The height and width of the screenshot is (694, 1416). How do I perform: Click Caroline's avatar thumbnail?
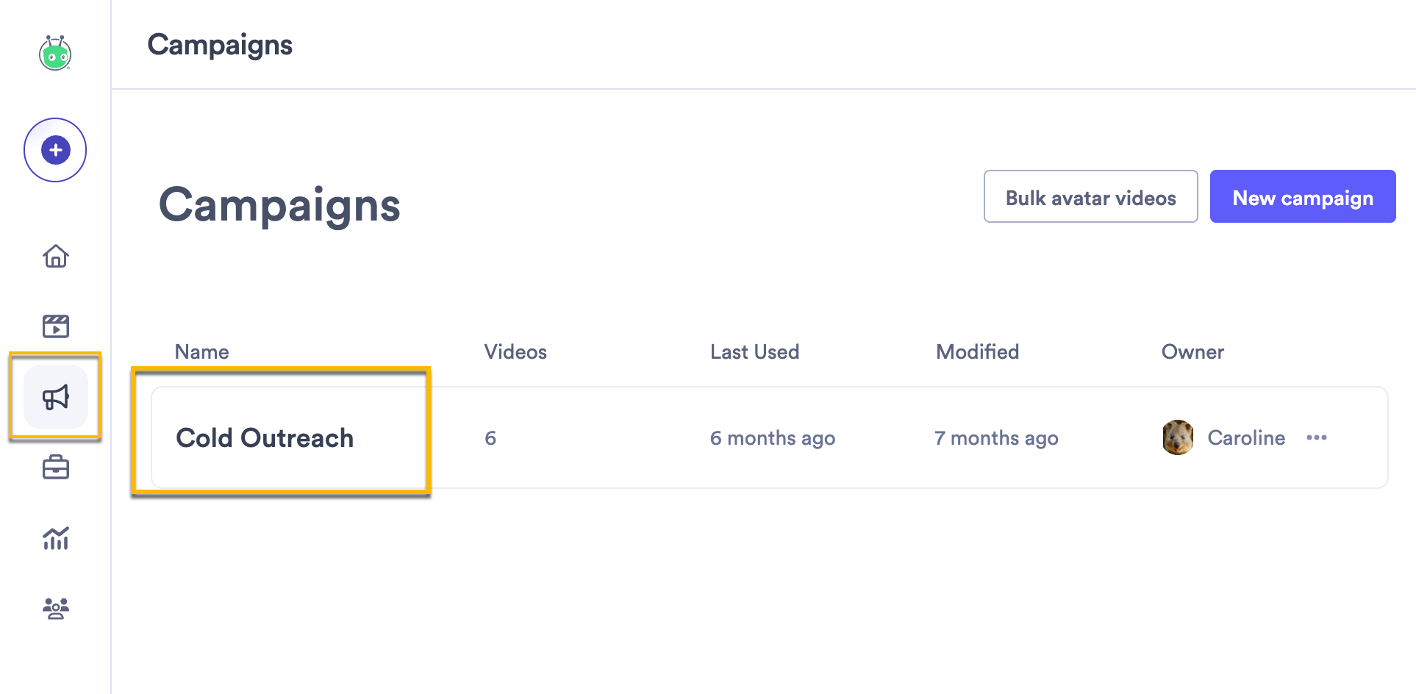click(x=1179, y=437)
